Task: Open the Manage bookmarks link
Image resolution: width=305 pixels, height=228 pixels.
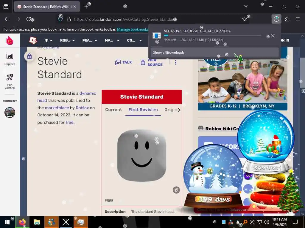Action: click(x=133, y=29)
